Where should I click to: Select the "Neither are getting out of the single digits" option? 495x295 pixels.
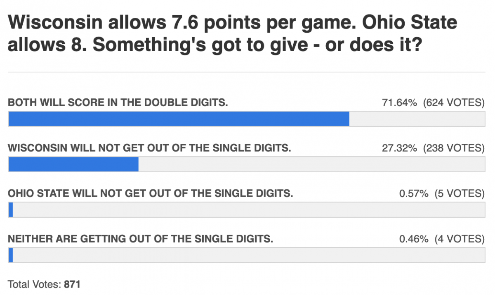[x=141, y=238]
